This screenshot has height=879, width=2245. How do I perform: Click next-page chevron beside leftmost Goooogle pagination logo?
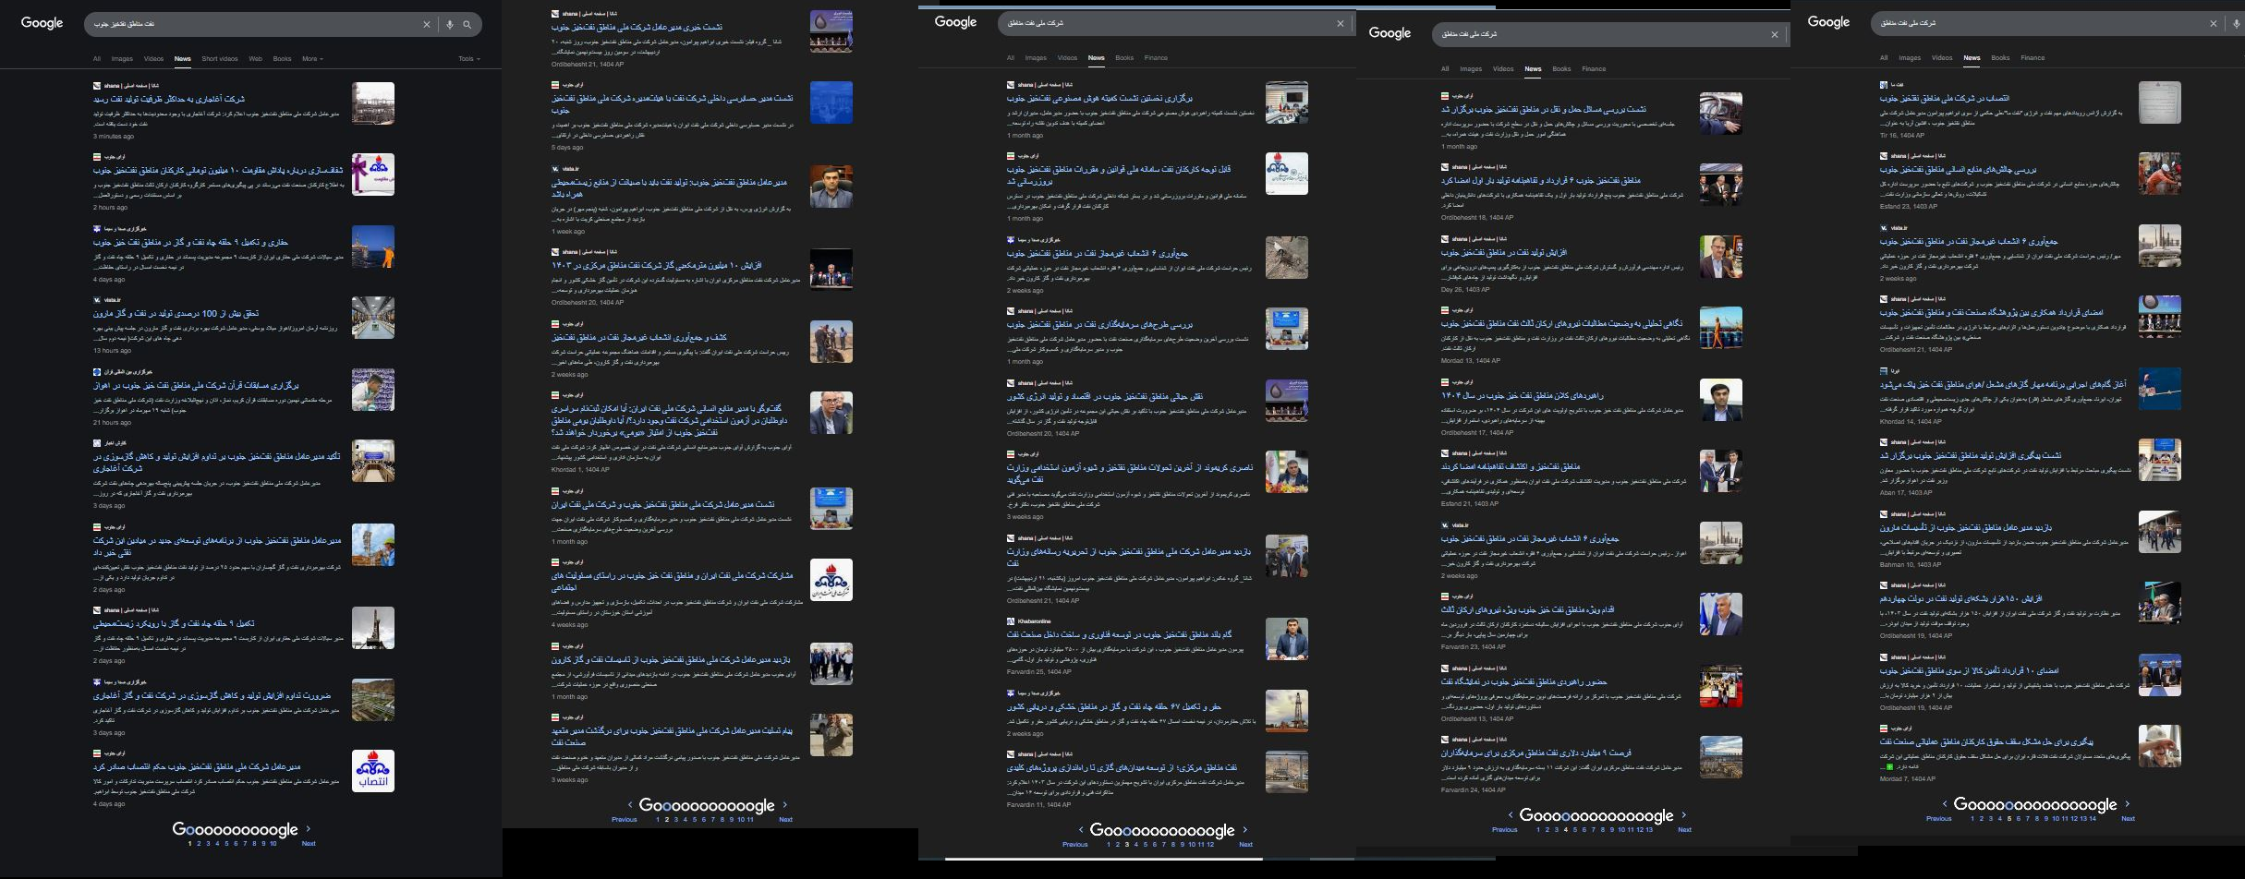309,829
